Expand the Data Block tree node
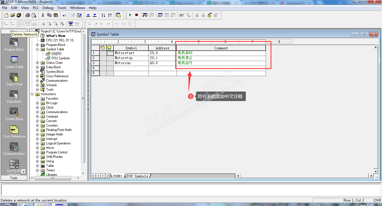Viewport: 382px width, 206px height. pos(37,67)
